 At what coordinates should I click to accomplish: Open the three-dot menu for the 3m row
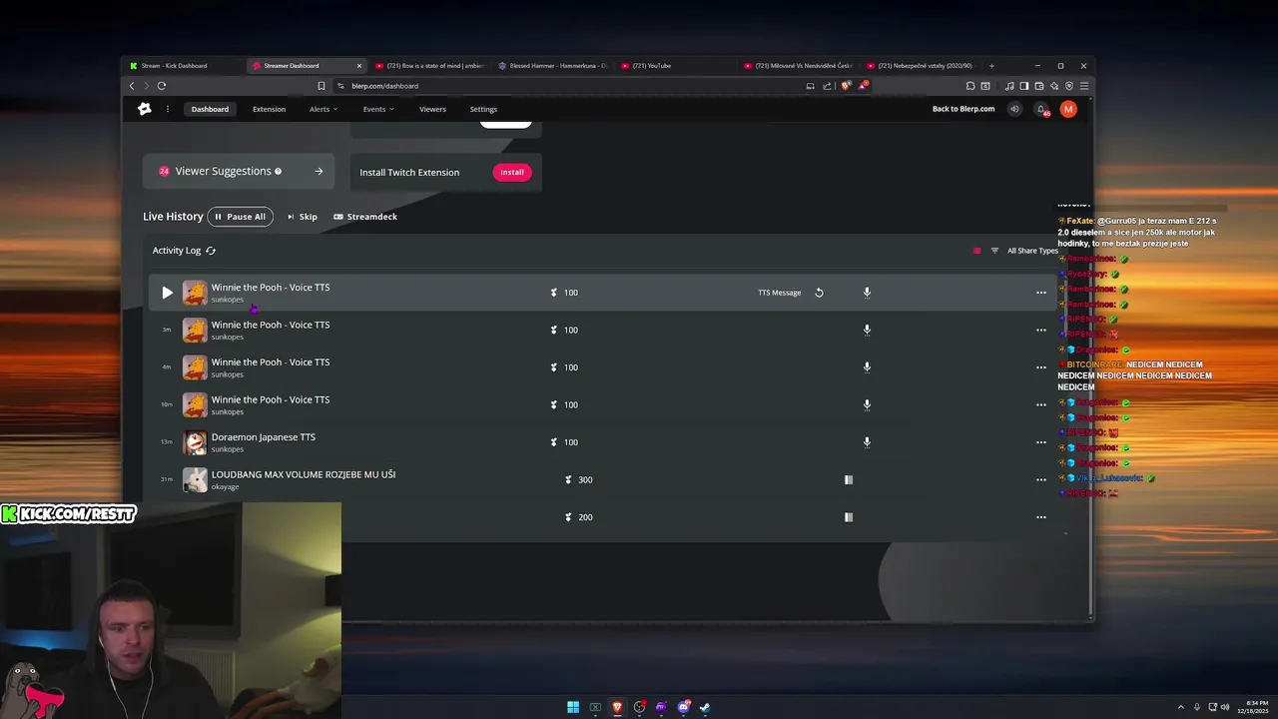[x=1041, y=330]
